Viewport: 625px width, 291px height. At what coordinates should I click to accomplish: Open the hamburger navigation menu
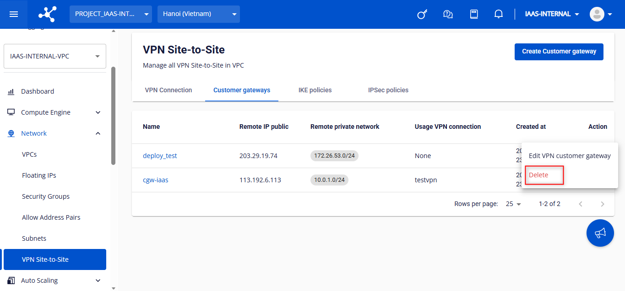click(14, 14)
